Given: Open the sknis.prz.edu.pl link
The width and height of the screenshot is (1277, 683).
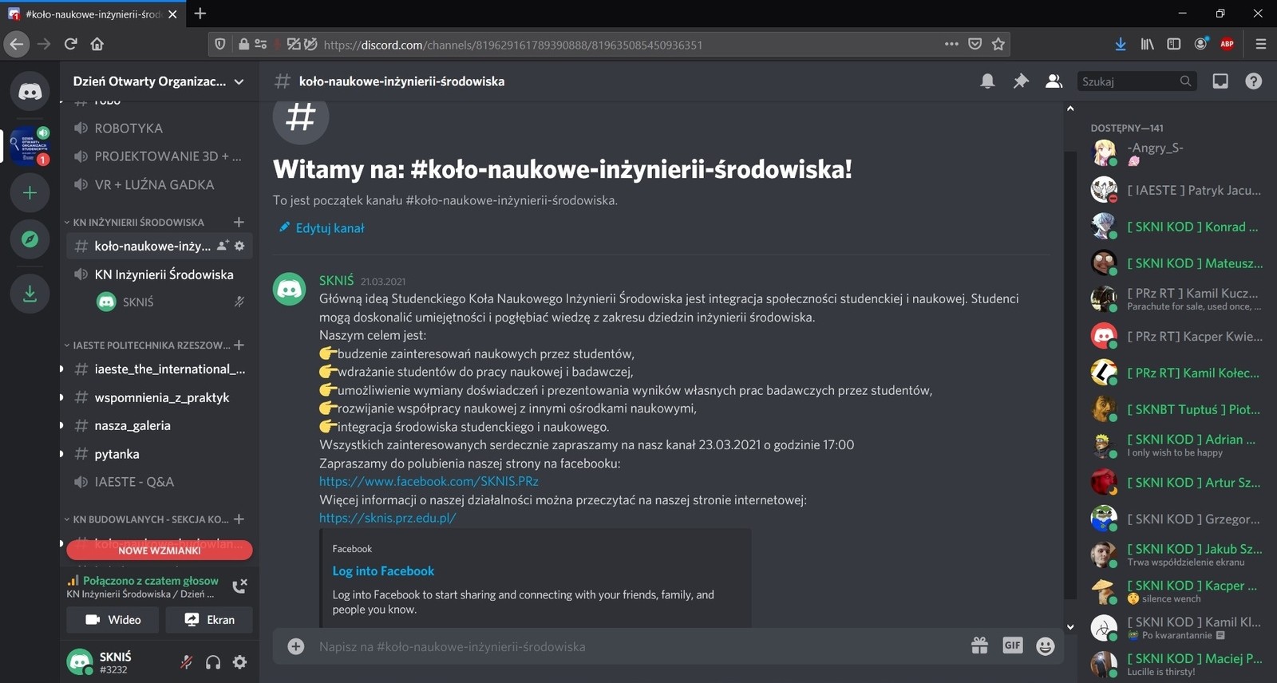Looking at the screenshot, I should point(387,518).
